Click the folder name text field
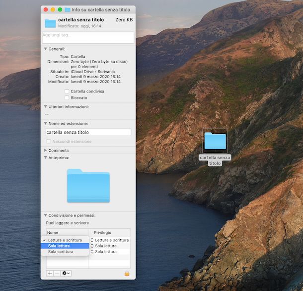 pos(88,132)
